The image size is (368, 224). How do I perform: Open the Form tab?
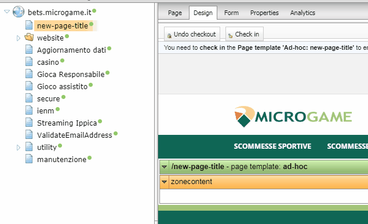pyautogui.click(x=231, y=13)
